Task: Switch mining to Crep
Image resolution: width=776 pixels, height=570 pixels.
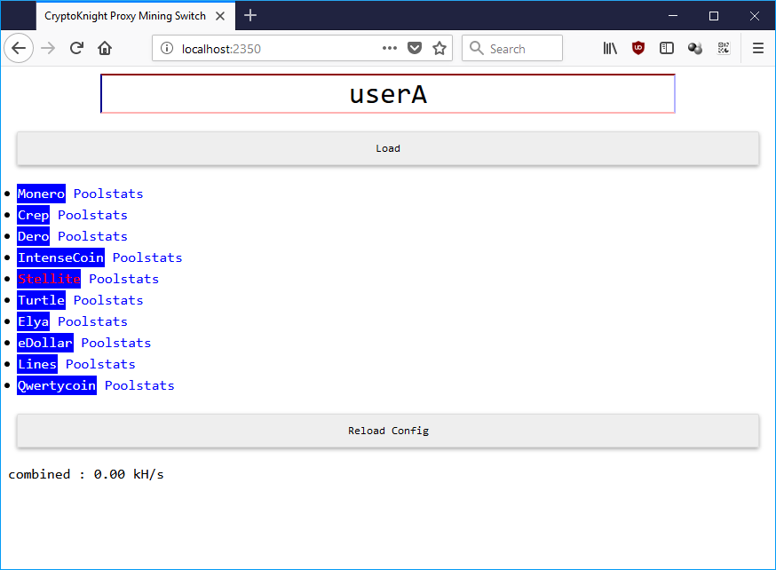Action: 33,215
